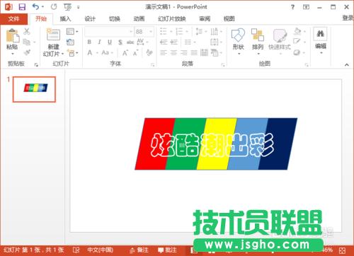Switch to the Insert (插入) tab
The image size is (354, 256).
click(x=65, y=19)
